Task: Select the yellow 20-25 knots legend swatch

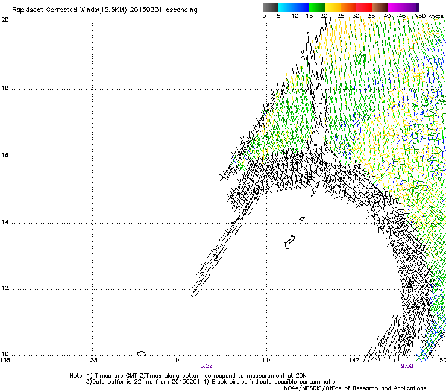Action: click(x=333, y=7)
